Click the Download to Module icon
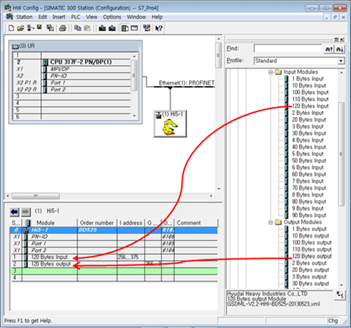This screenshot has width=351, height=328. [102, 28]
